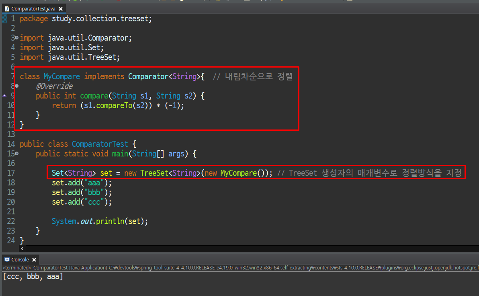The height and width of the screenshot is (296, 479).
Task: Click the set.add("aaa") line
Action: tap(82, 183)
